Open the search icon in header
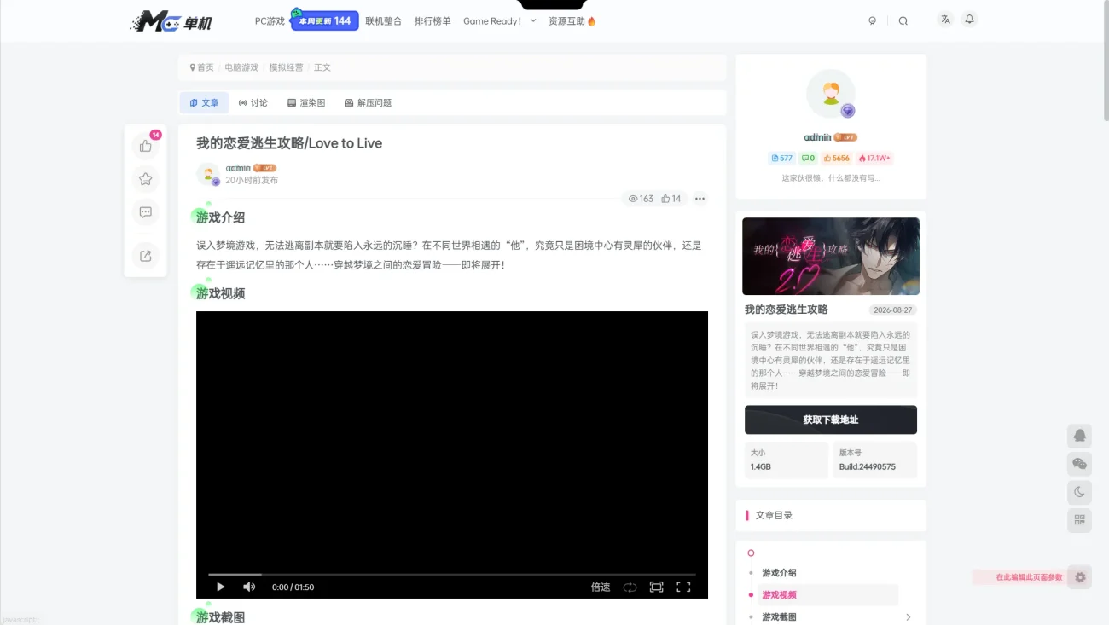Screen dimensions: 1109x625 pyautogui.click(x=903, y=21)
